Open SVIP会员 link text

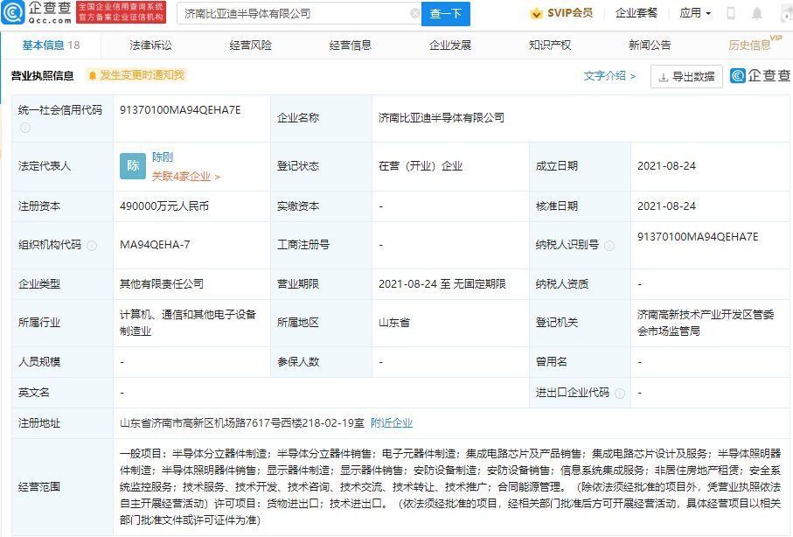(570, 13)
